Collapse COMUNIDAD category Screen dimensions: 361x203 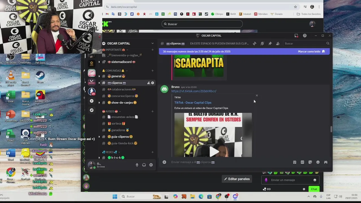[x=115, y=70]
